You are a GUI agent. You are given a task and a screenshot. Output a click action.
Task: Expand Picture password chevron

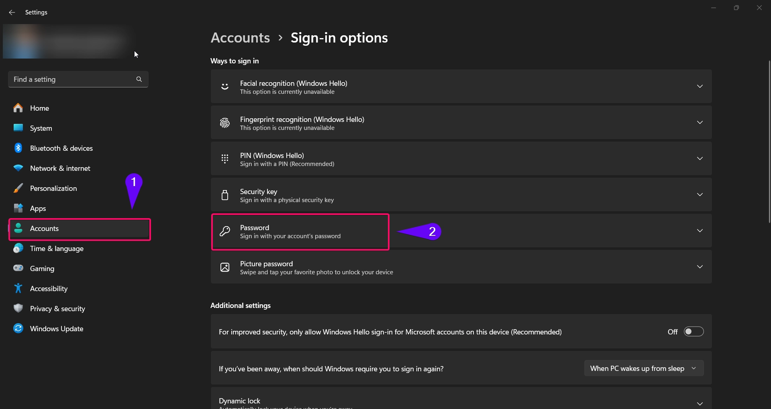tap(700, 267)
